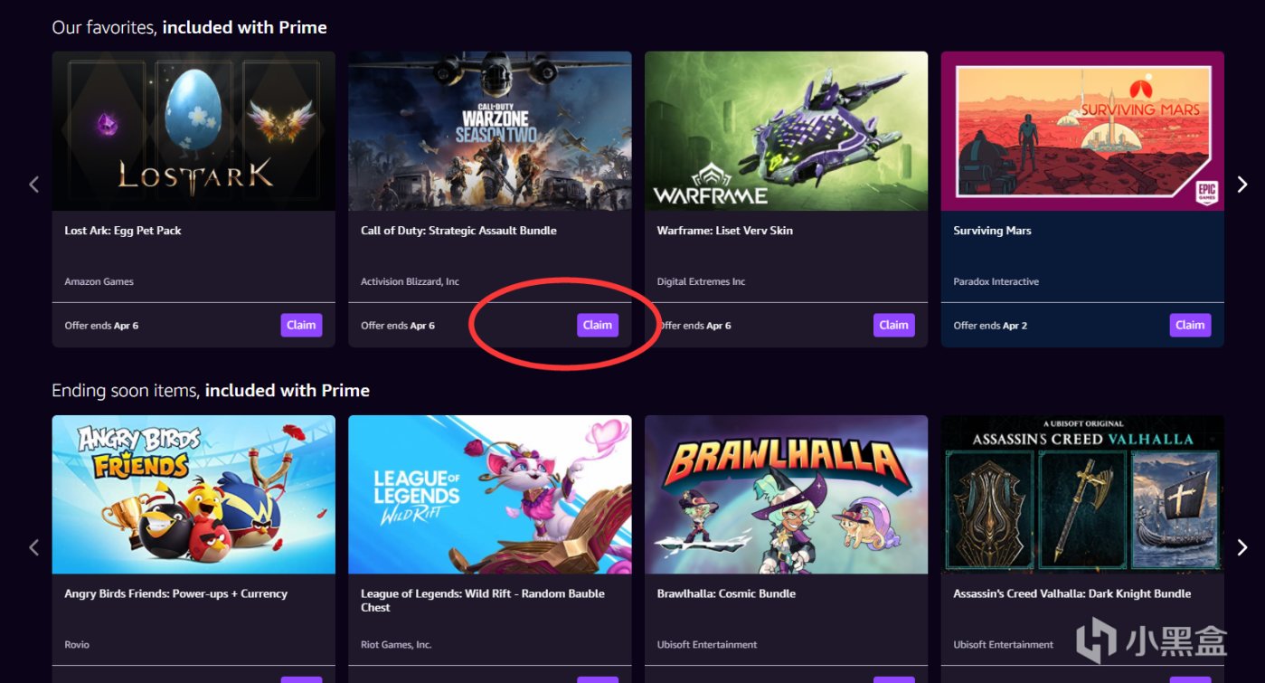Open the Call of Duty Warzone Season Two image
The height and width of the screenshot is (683, 1265).
[490, 131]
